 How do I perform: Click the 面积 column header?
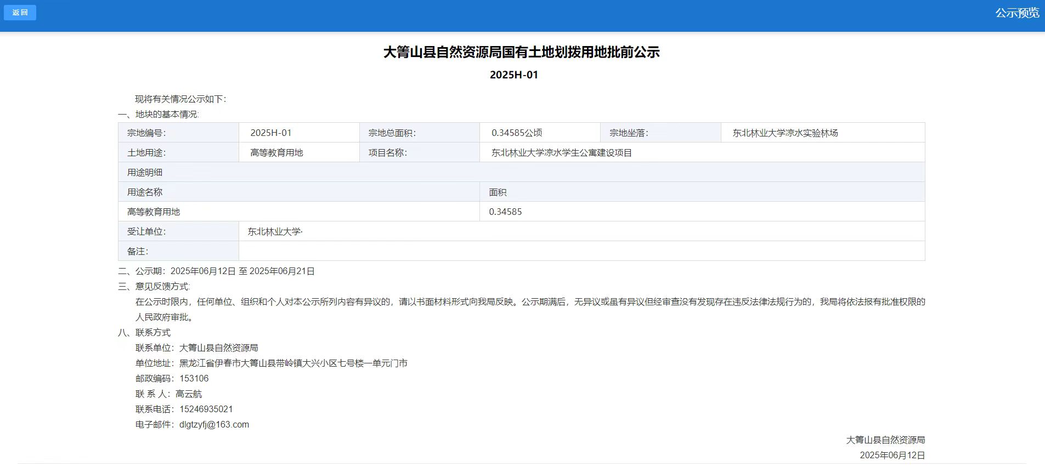(x=702, y=192)
